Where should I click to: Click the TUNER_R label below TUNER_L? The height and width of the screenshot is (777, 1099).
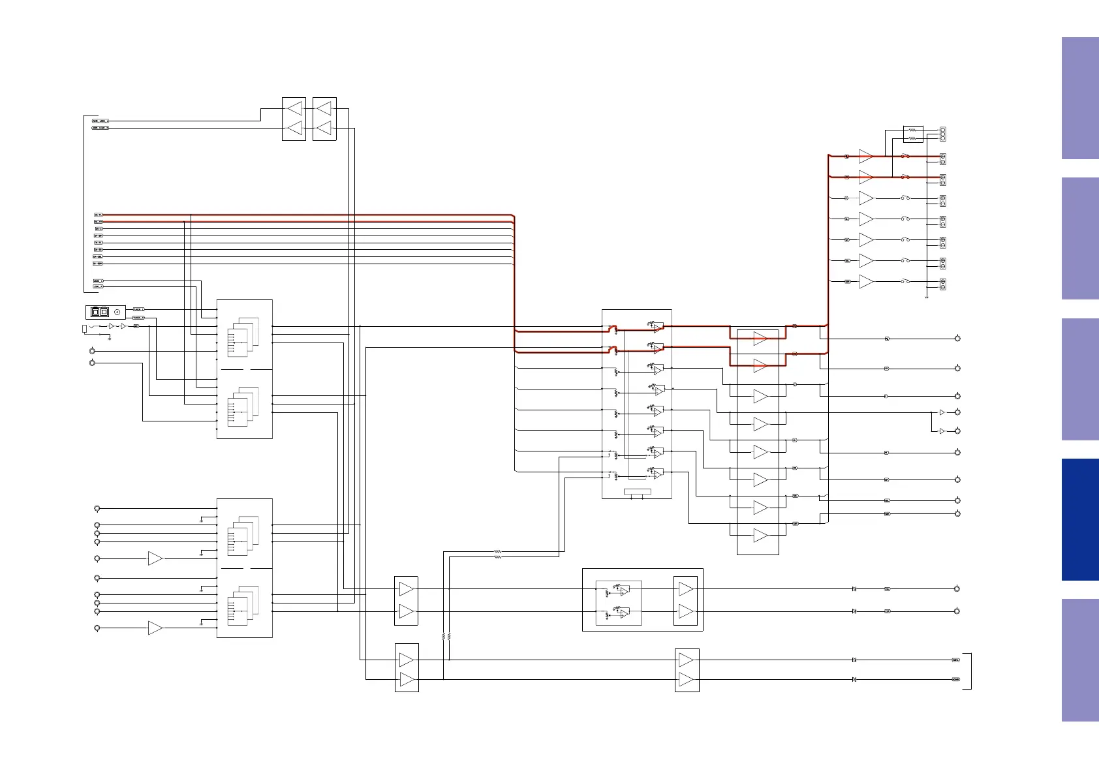click(x=138, y=318)
